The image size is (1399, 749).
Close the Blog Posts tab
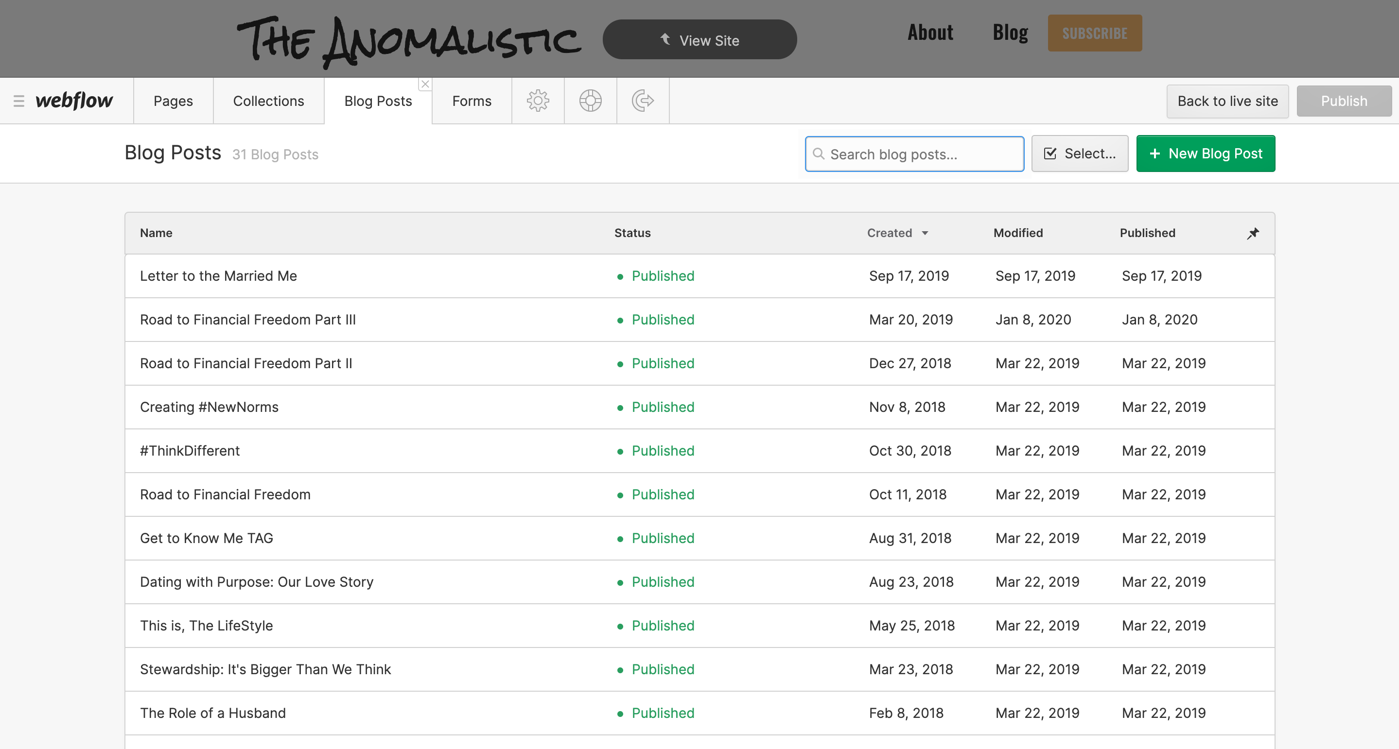(425, 84)
